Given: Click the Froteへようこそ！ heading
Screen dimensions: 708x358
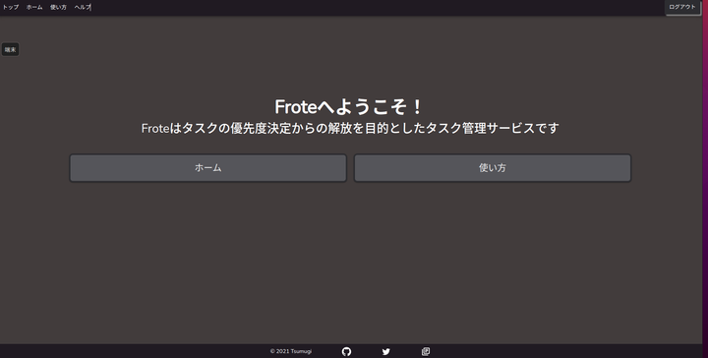Looking at the screenshot, I should 348,107.
